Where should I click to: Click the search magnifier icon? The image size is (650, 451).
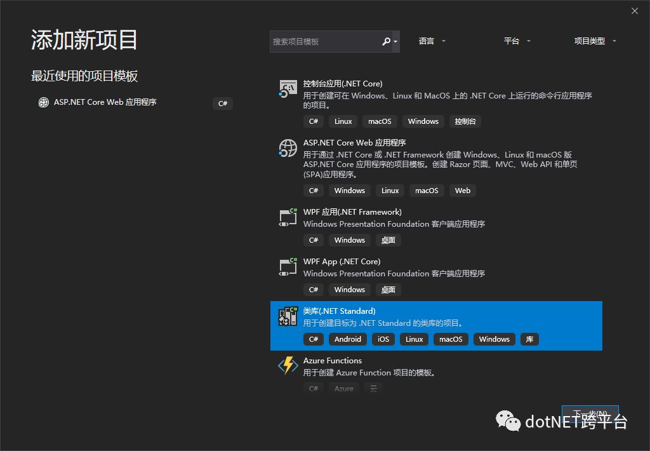(x=386, y=41)
